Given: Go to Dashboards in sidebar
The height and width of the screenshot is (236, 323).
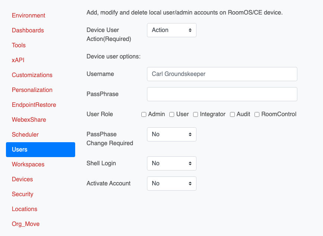Looking at the screenshot, I should [28, 31].
